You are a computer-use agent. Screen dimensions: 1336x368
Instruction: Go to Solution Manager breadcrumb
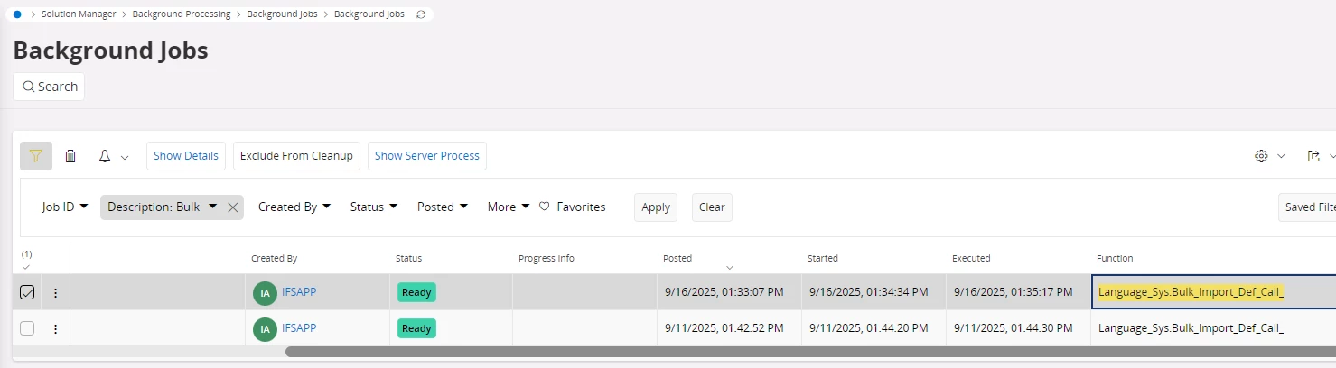point(78,14)
